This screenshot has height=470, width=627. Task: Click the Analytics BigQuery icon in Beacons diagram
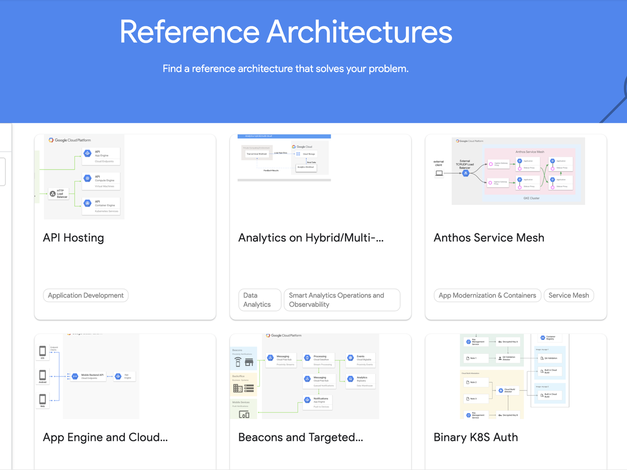(350, 379)
